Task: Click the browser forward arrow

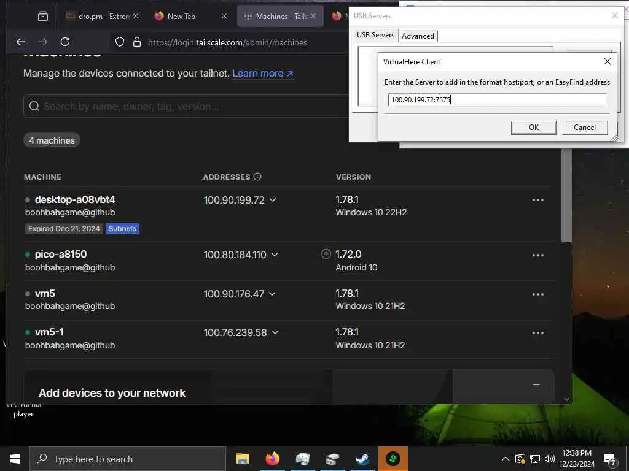Action: [x=43, y=42]
